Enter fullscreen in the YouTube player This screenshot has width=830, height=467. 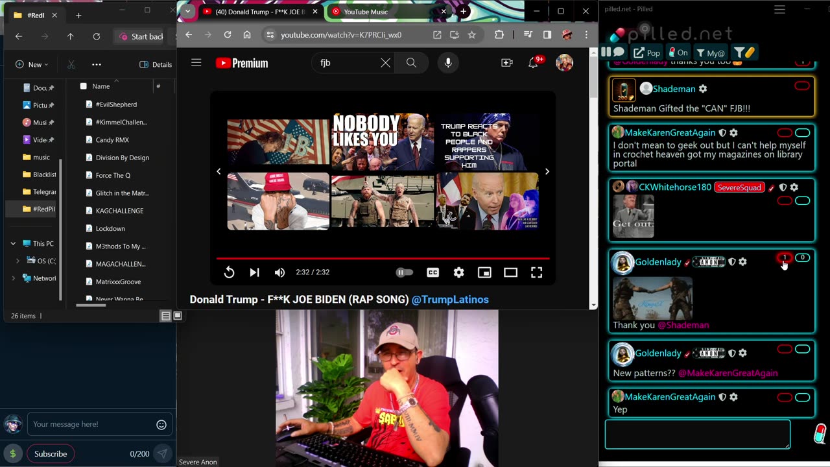click(536, 272)
